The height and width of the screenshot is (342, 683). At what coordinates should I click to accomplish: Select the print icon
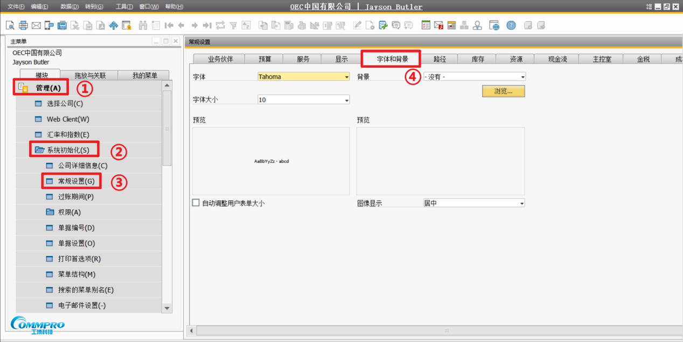[x=23, y=25]
